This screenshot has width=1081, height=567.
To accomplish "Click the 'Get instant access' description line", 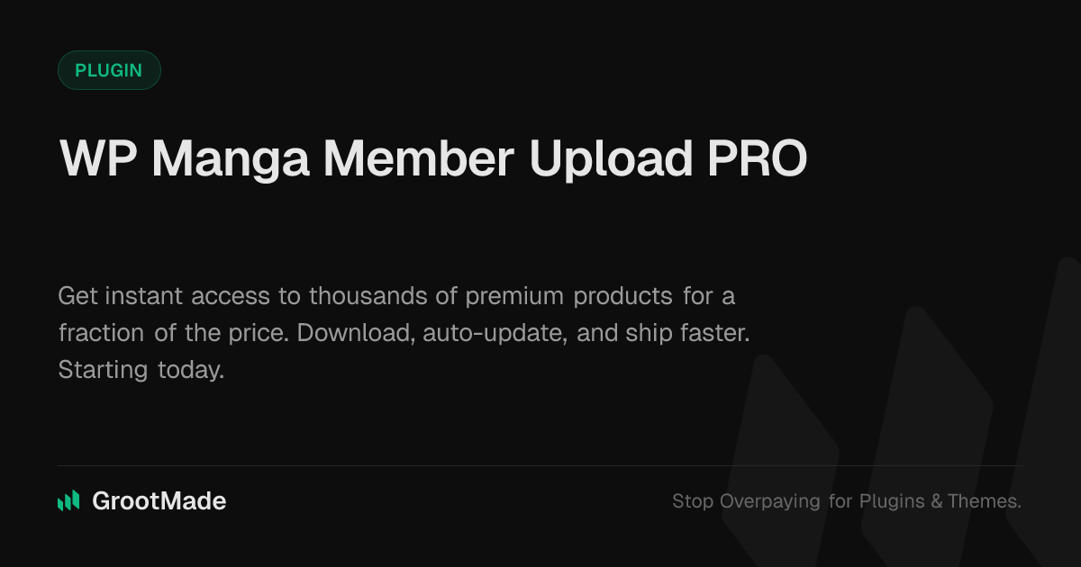I will [x=396, y=296].
